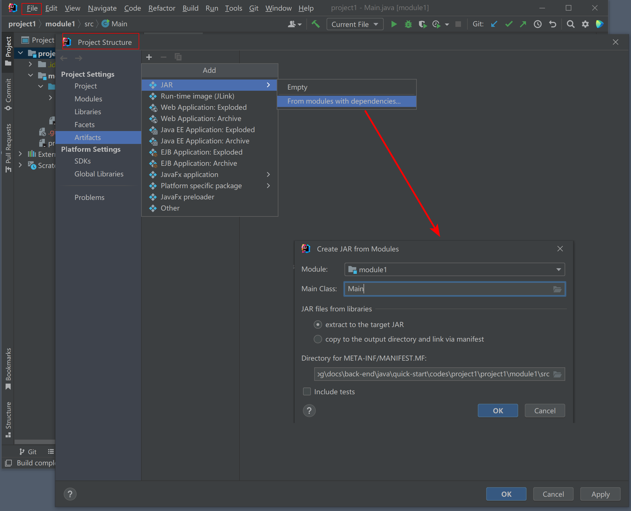Select 'copy to the output directory' radio

point(318,339)
